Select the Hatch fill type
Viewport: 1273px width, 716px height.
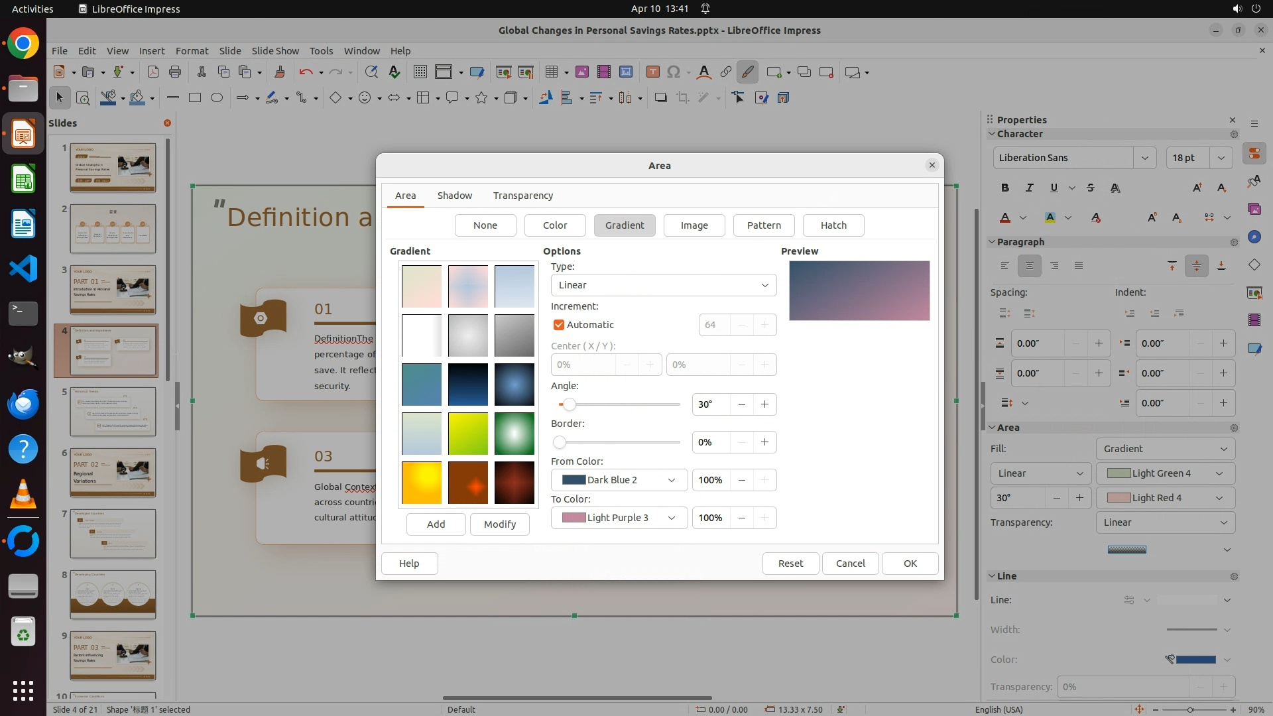tap(833, 225)
